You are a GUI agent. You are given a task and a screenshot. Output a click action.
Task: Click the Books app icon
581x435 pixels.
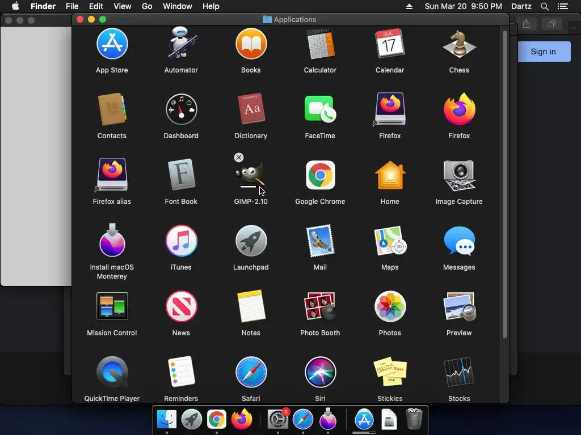pyautogui.click(x=251, y=44)
